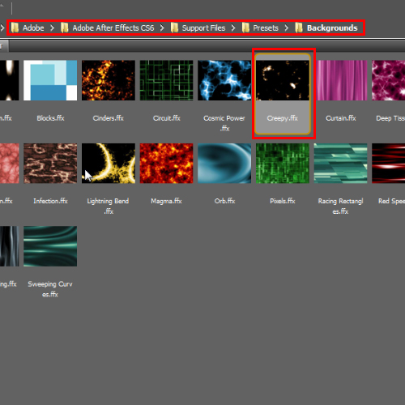
Task: Select the Circuit.ffx green grid thumbnail
Action: (x=166, y=80)
